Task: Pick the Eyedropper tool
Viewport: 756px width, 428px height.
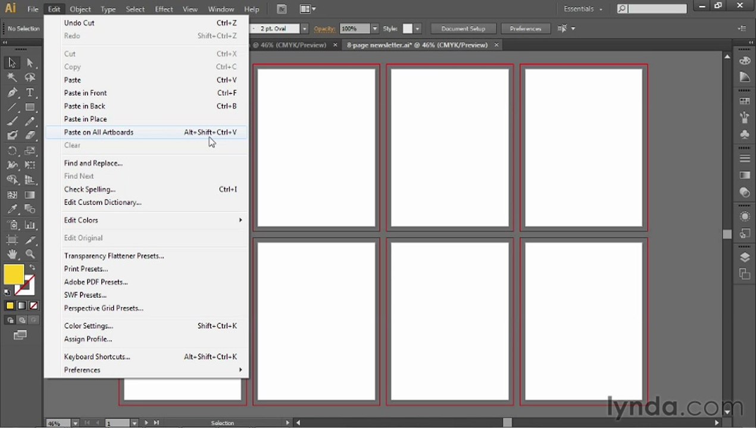Action: pos(12,209)
